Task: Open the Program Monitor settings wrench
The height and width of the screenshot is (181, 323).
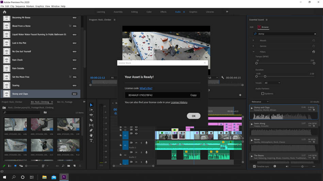Action: pos(223,78)
